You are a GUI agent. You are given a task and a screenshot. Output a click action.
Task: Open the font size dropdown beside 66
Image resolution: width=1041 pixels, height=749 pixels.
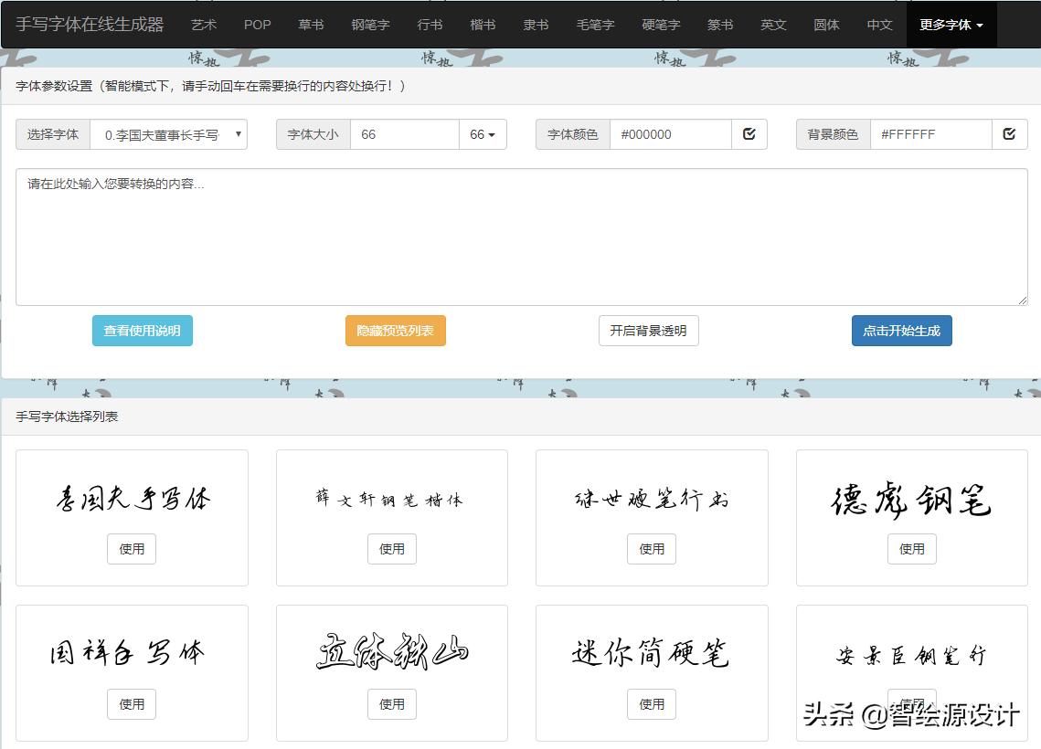[x=484, y=133]
